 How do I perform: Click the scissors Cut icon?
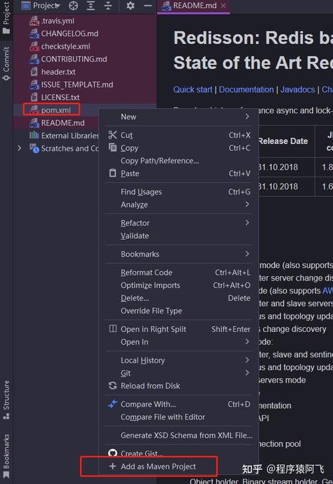(x=113, y=135)
